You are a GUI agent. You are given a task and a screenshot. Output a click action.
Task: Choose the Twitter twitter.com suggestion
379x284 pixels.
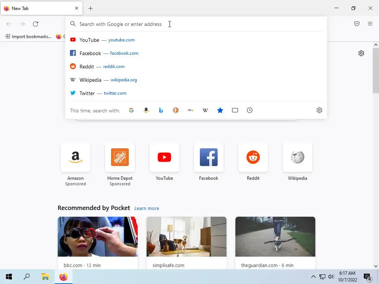coord(196,93)
